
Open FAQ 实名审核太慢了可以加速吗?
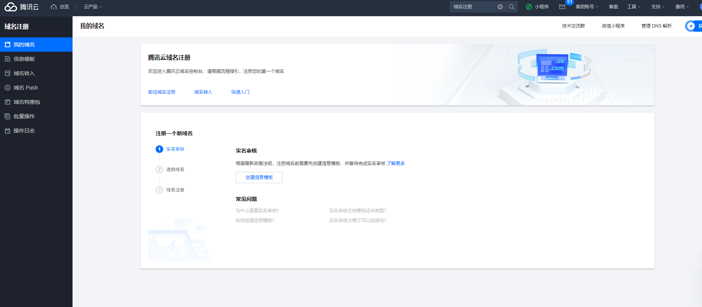[x=358, y=221]
